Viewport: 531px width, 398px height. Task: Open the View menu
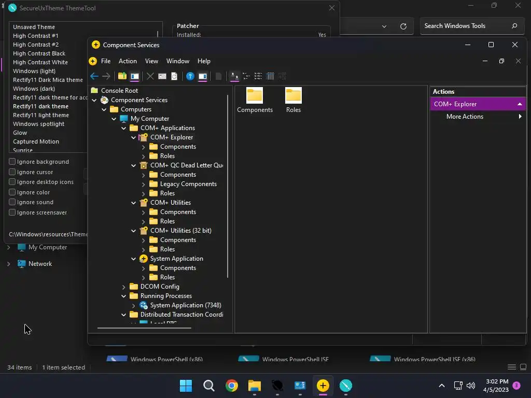tap(151, 61)
